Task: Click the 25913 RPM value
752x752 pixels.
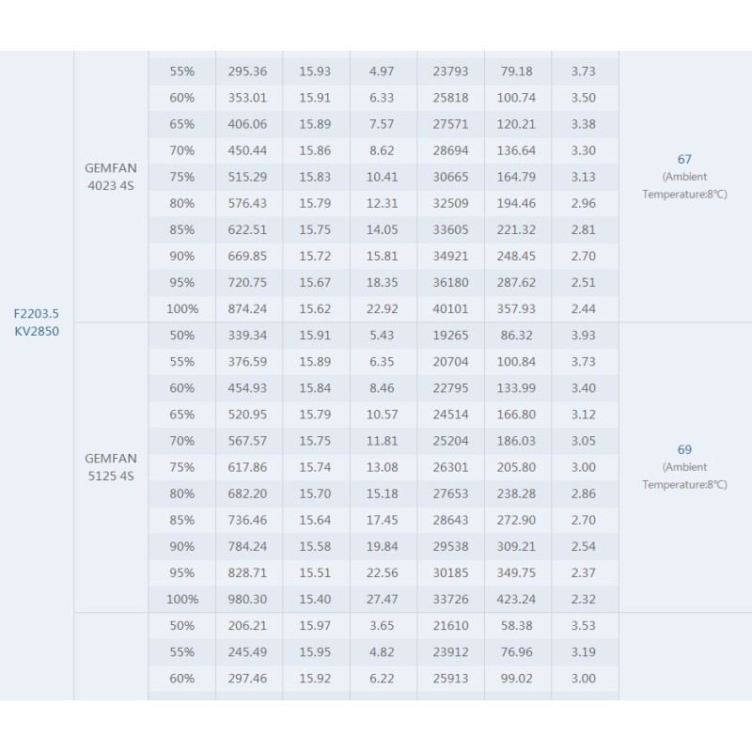Action: click(450, 678)
